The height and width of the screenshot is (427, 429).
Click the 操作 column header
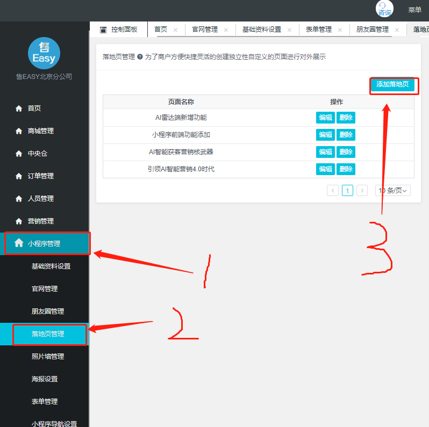point(336,102)
